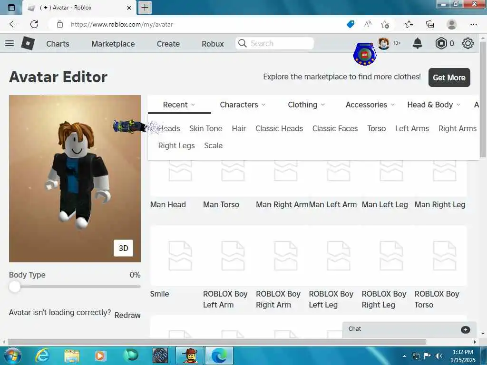The image size is (487, 365).
Task: Open the browser profile account icon
Action: [452, 24]
